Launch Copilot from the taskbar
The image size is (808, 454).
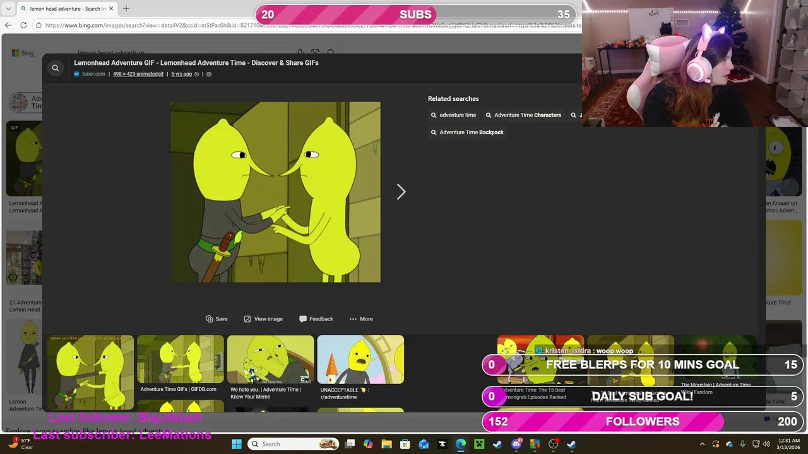[369, 444]
